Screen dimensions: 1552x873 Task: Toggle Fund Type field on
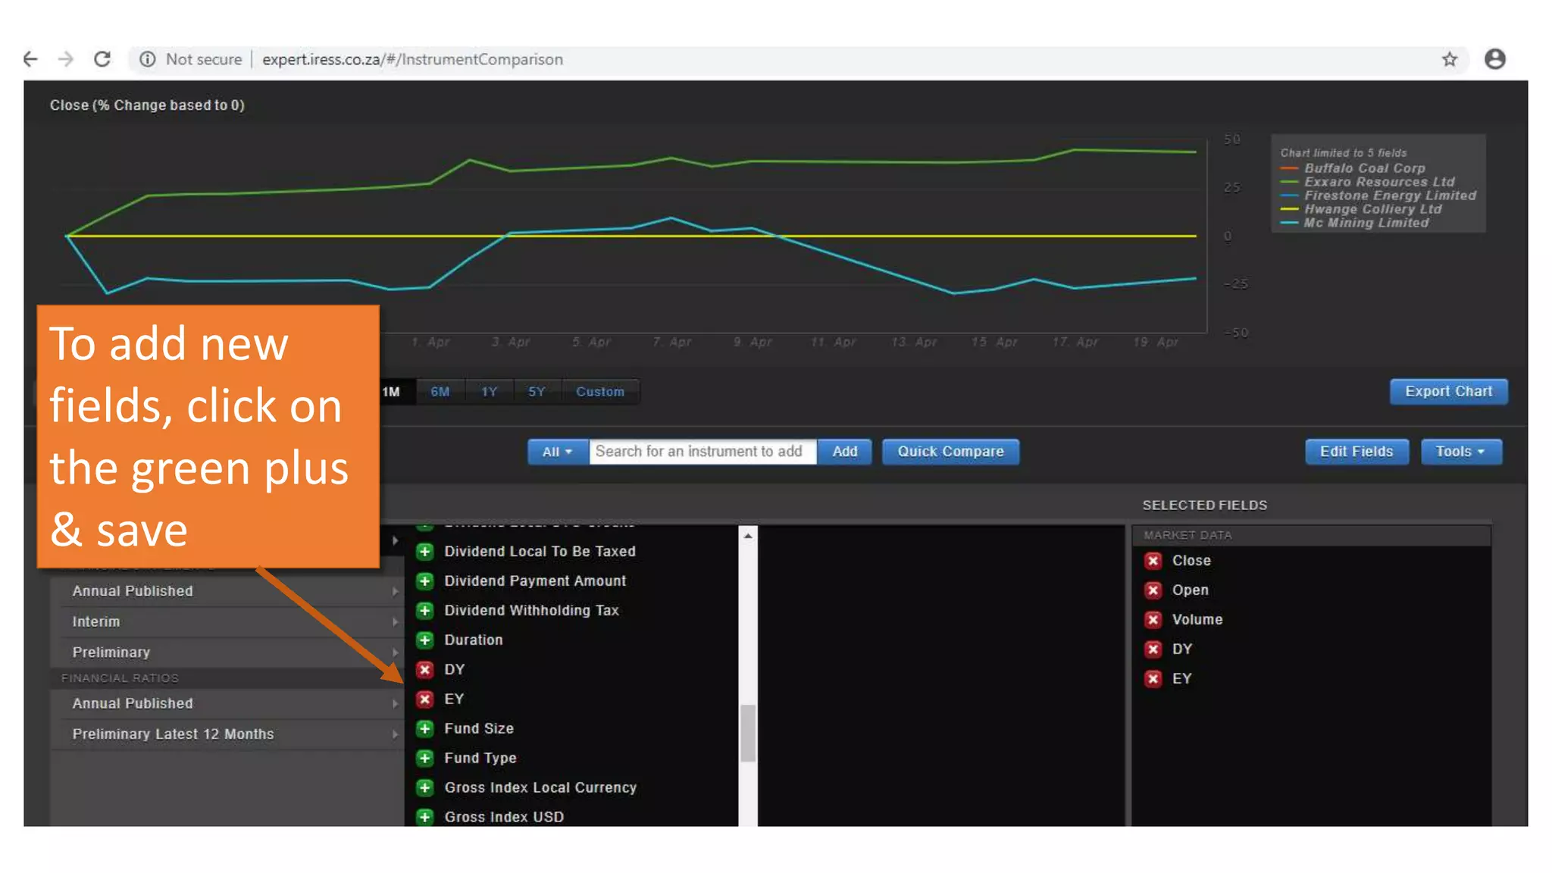(425, 759)
